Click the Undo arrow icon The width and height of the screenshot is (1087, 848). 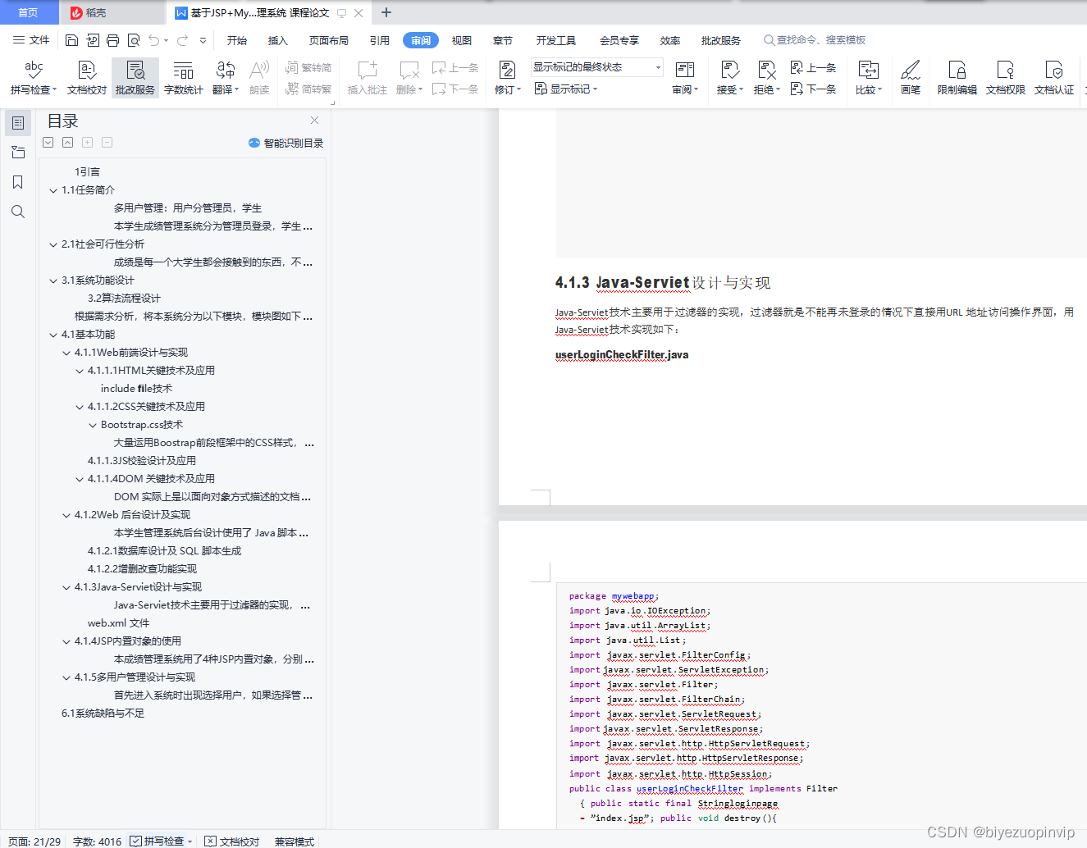153,40
